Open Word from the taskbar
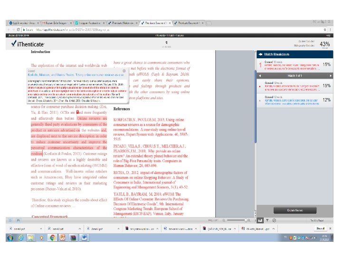This screenshot has width=342, height=256. click(x=84, y=238)
